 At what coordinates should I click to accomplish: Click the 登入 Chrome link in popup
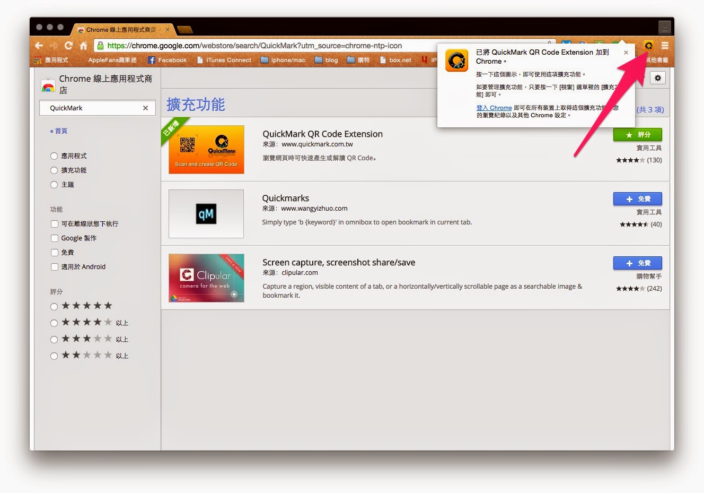(494, 108)
